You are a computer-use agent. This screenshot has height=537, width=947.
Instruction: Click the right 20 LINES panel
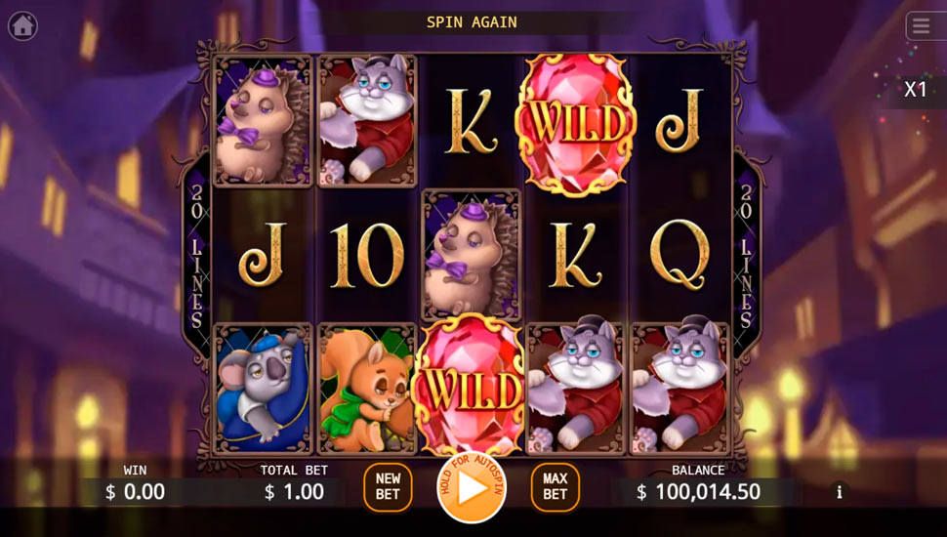747,255
